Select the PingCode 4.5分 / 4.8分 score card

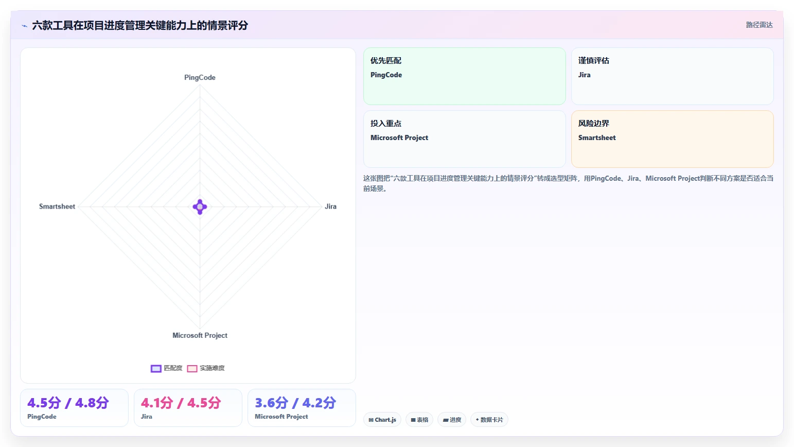(x=74, y=408)
